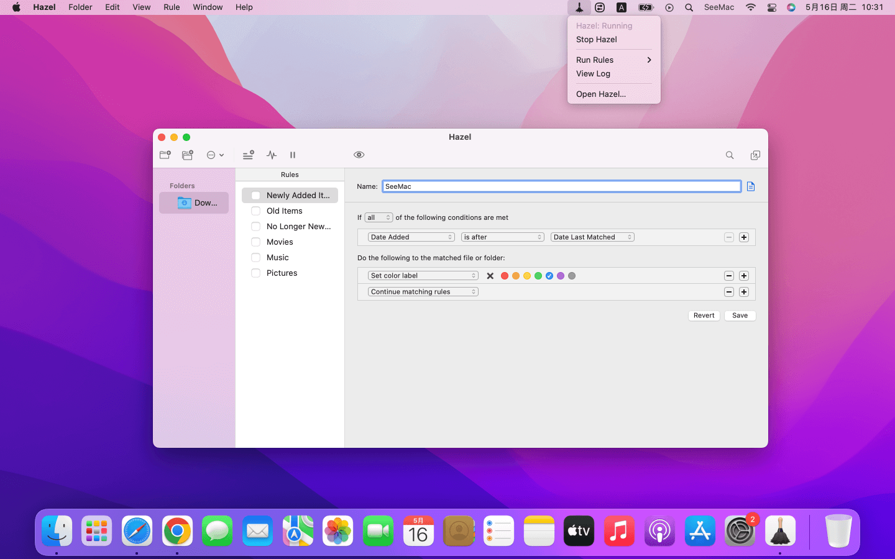Click the search magnifier in Hazel toolbar
The height and width of the screenshot is (559, 895).
tap(730, 155)
